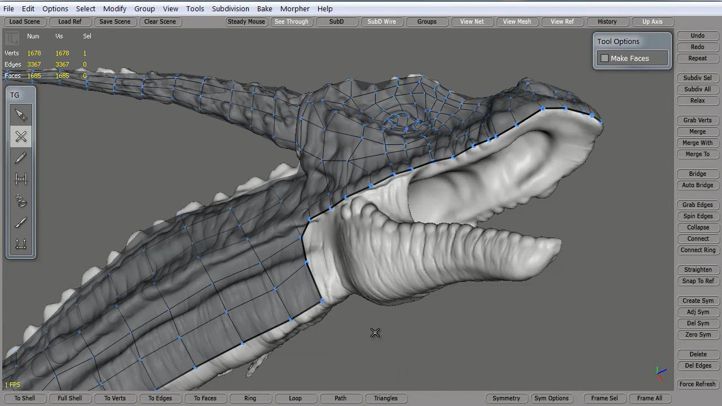722x406 pixels.
Task: Toggle the Symmetry button
Action: coord(506,398)
